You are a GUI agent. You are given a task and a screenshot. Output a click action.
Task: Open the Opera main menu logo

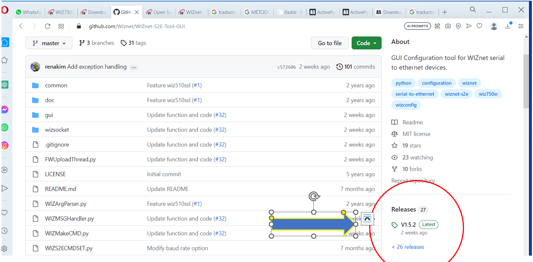click(5, 10)
